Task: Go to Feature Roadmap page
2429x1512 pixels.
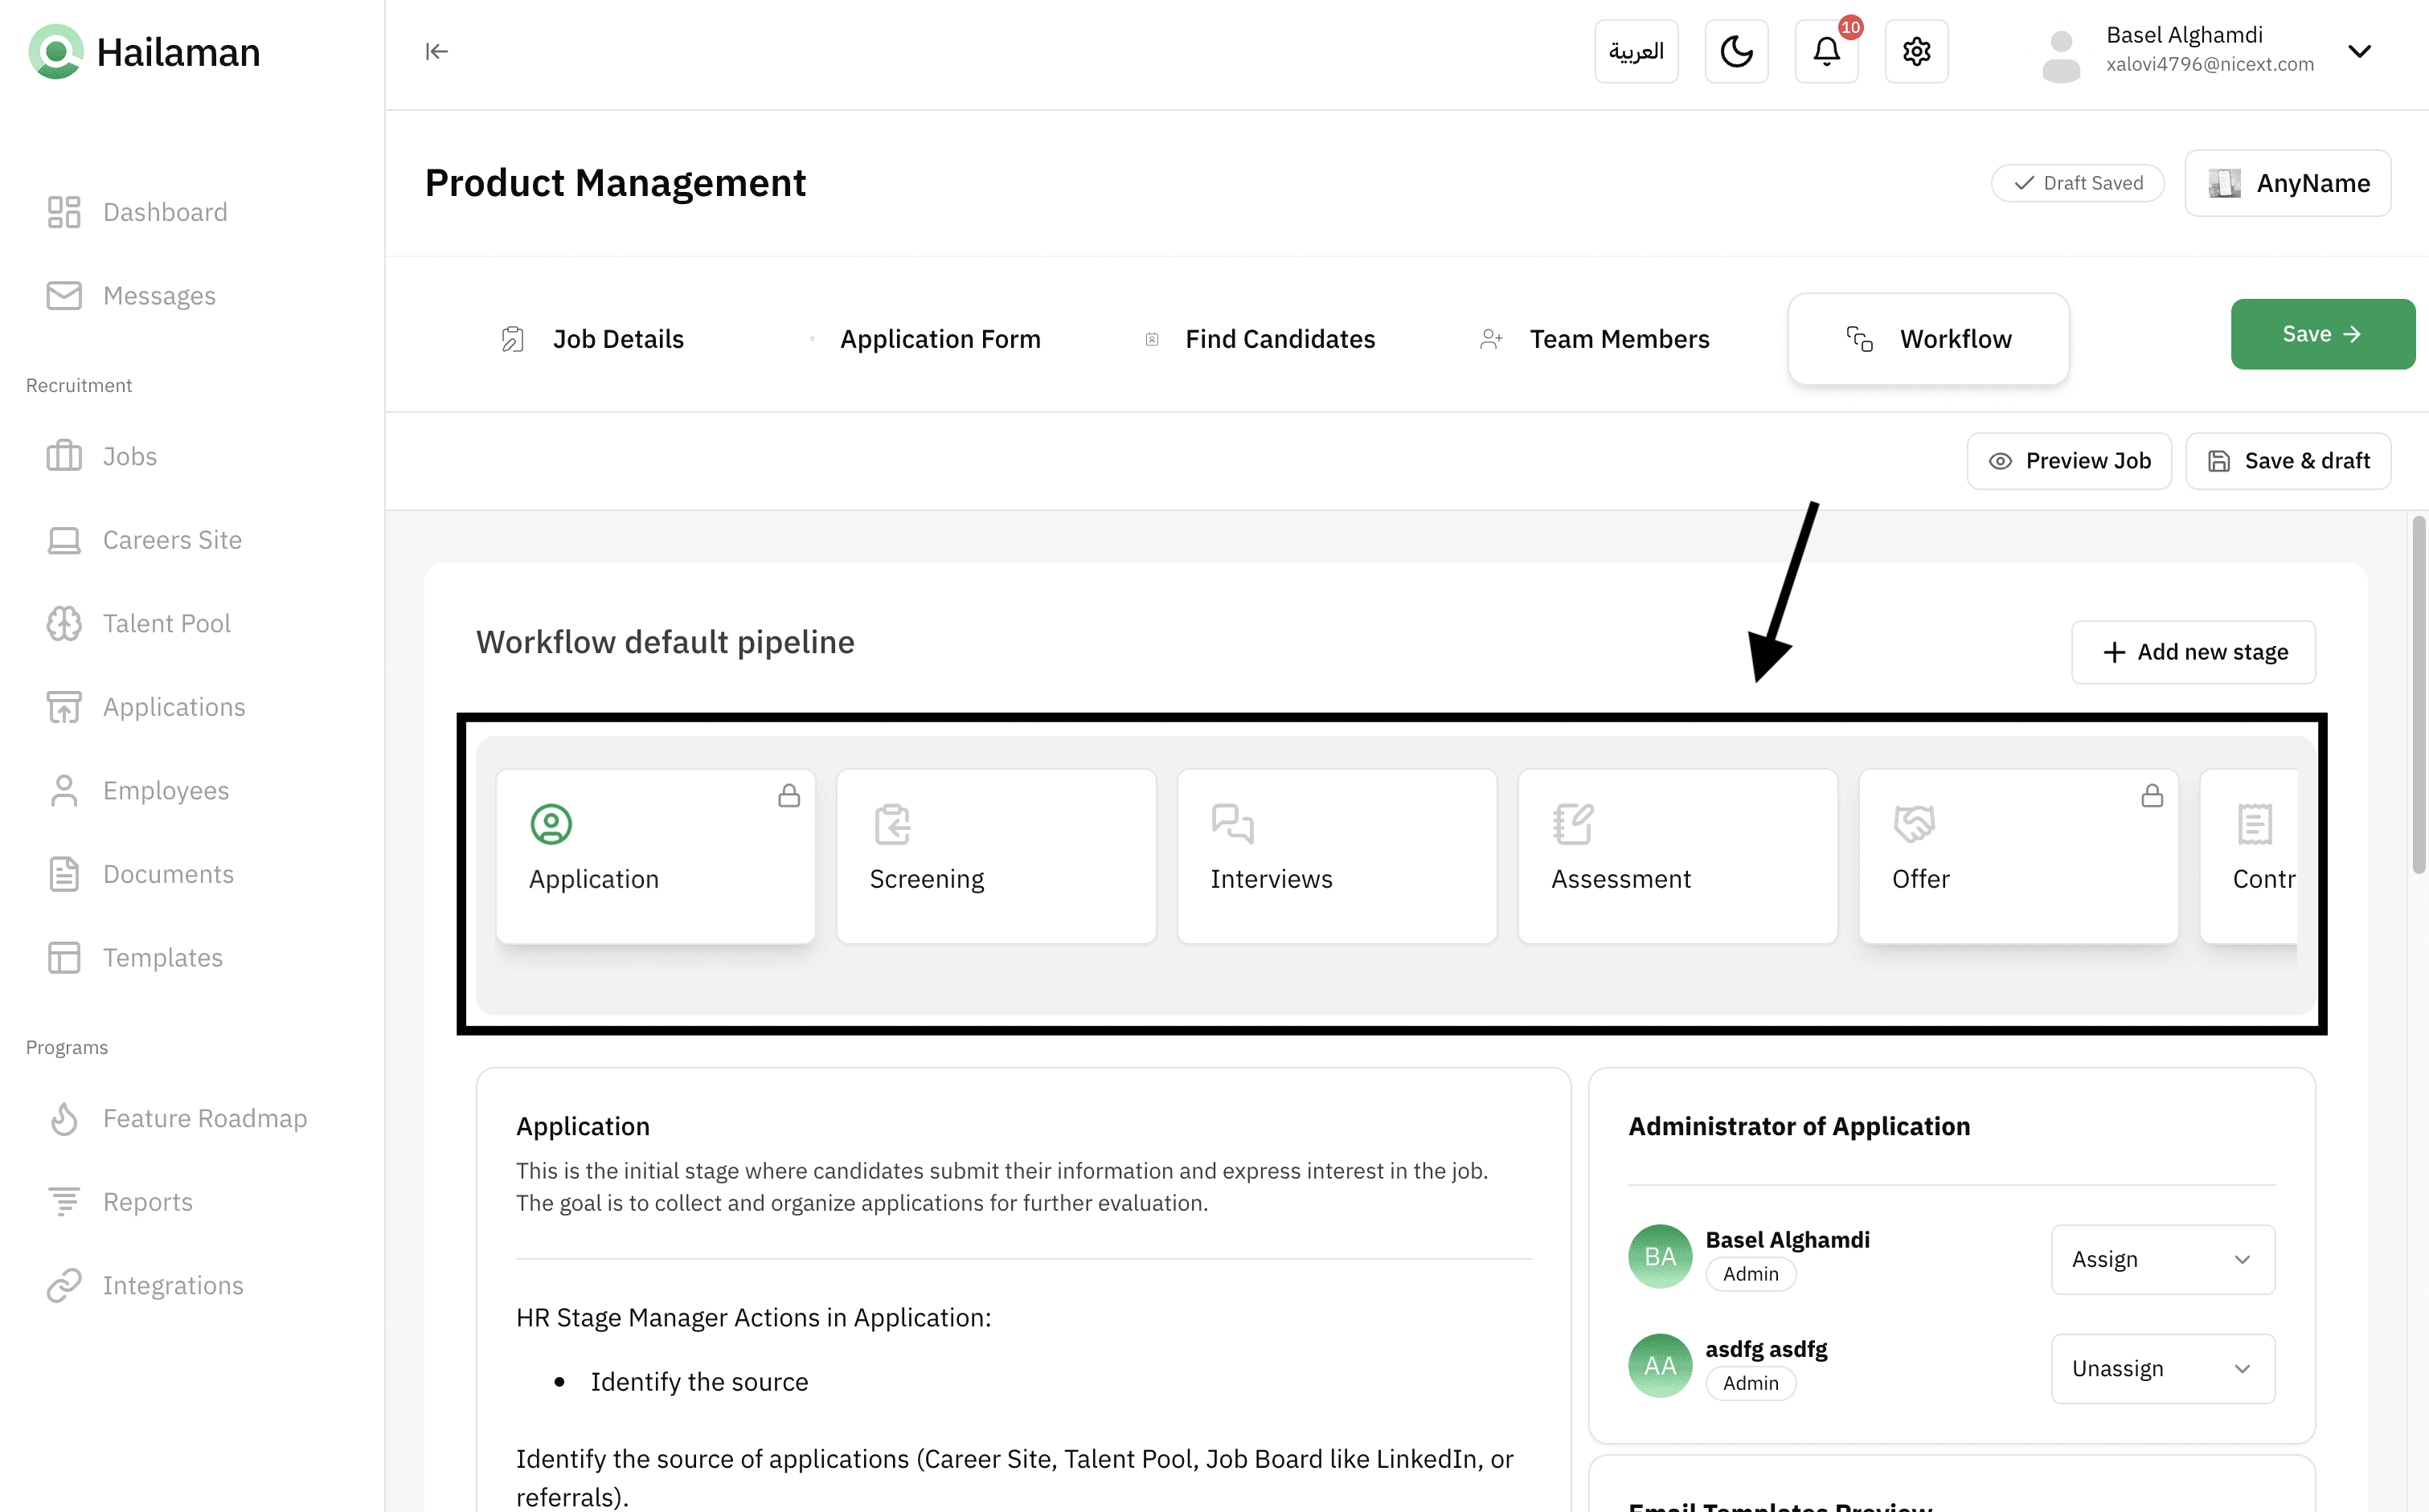Action: tap(204, 1118)
